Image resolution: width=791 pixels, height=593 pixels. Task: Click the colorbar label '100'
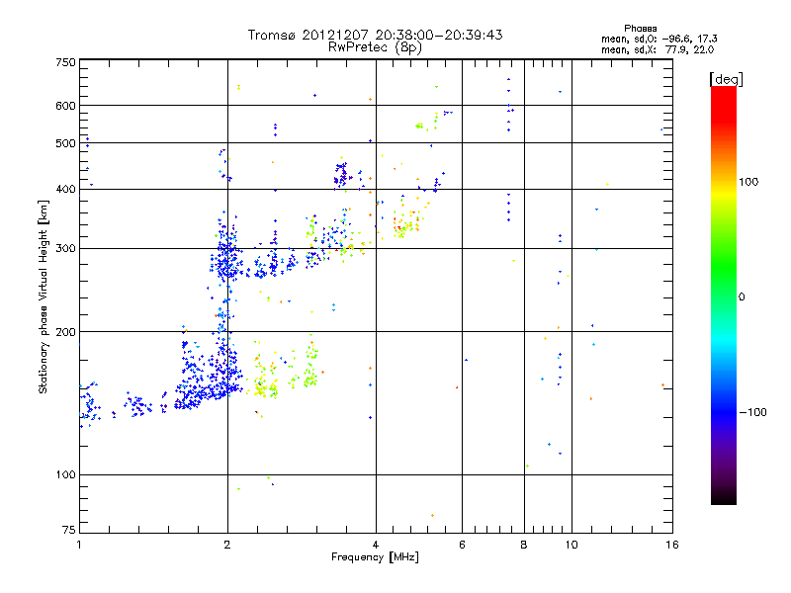[748, 182]
